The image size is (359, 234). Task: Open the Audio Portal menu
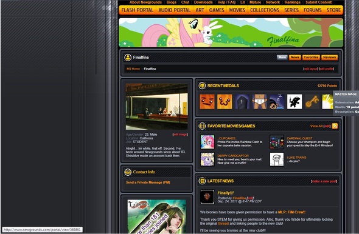174,10
